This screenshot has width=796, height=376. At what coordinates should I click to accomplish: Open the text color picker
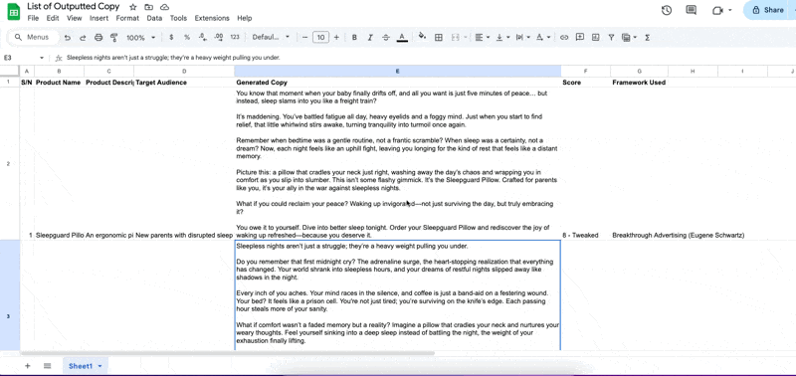coord(402,38)
